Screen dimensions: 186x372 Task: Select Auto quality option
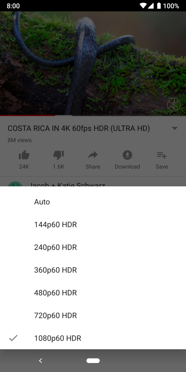pos(93,202)
